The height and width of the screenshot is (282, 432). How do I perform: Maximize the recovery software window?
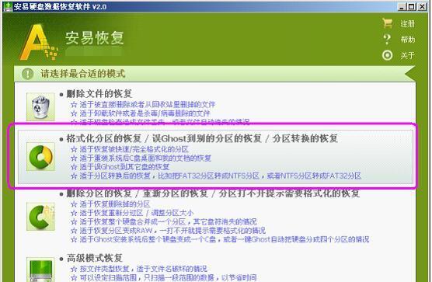click(x=412, y=7)
